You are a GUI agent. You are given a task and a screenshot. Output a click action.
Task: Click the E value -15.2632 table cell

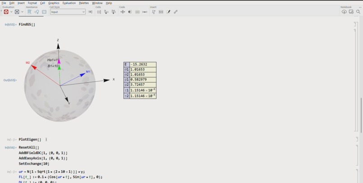click(x=143, y=64)
